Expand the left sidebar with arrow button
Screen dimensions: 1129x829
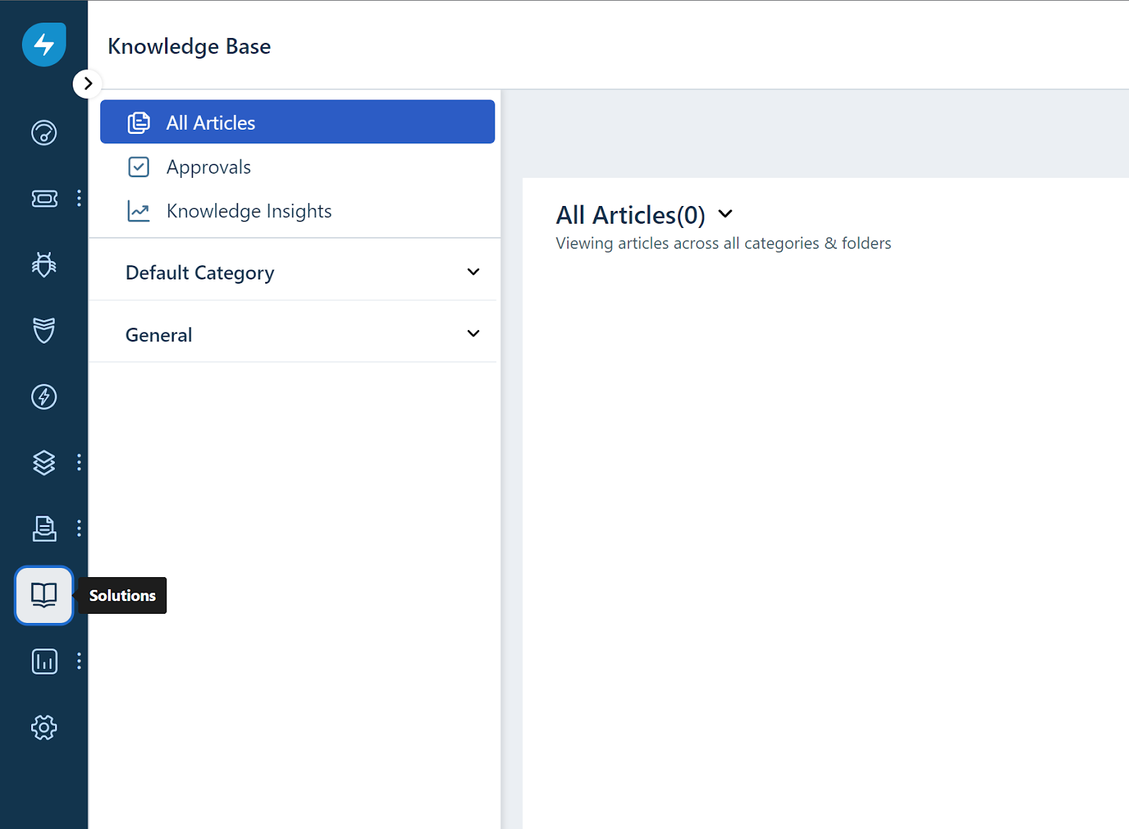pos(87,84)
